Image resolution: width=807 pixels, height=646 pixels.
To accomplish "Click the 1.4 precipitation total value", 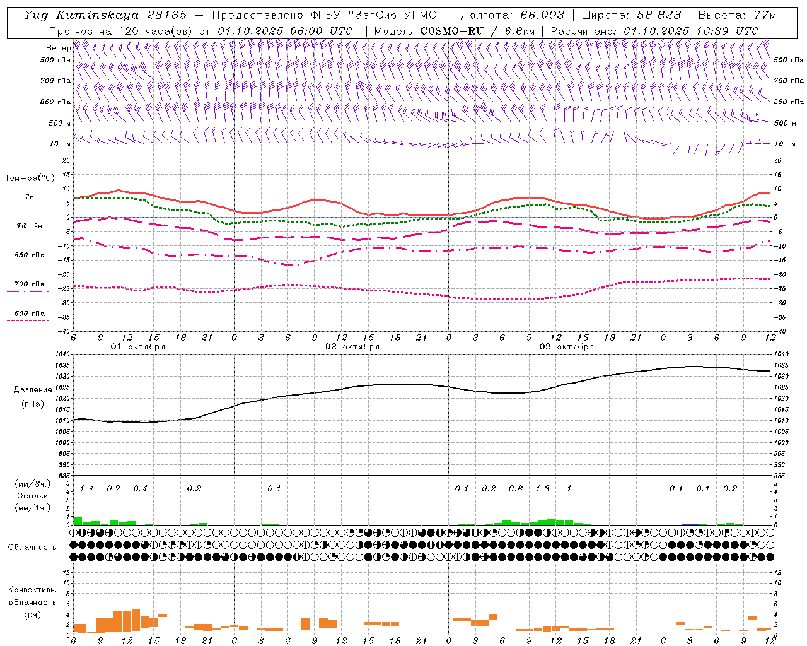I will [87, 489].
